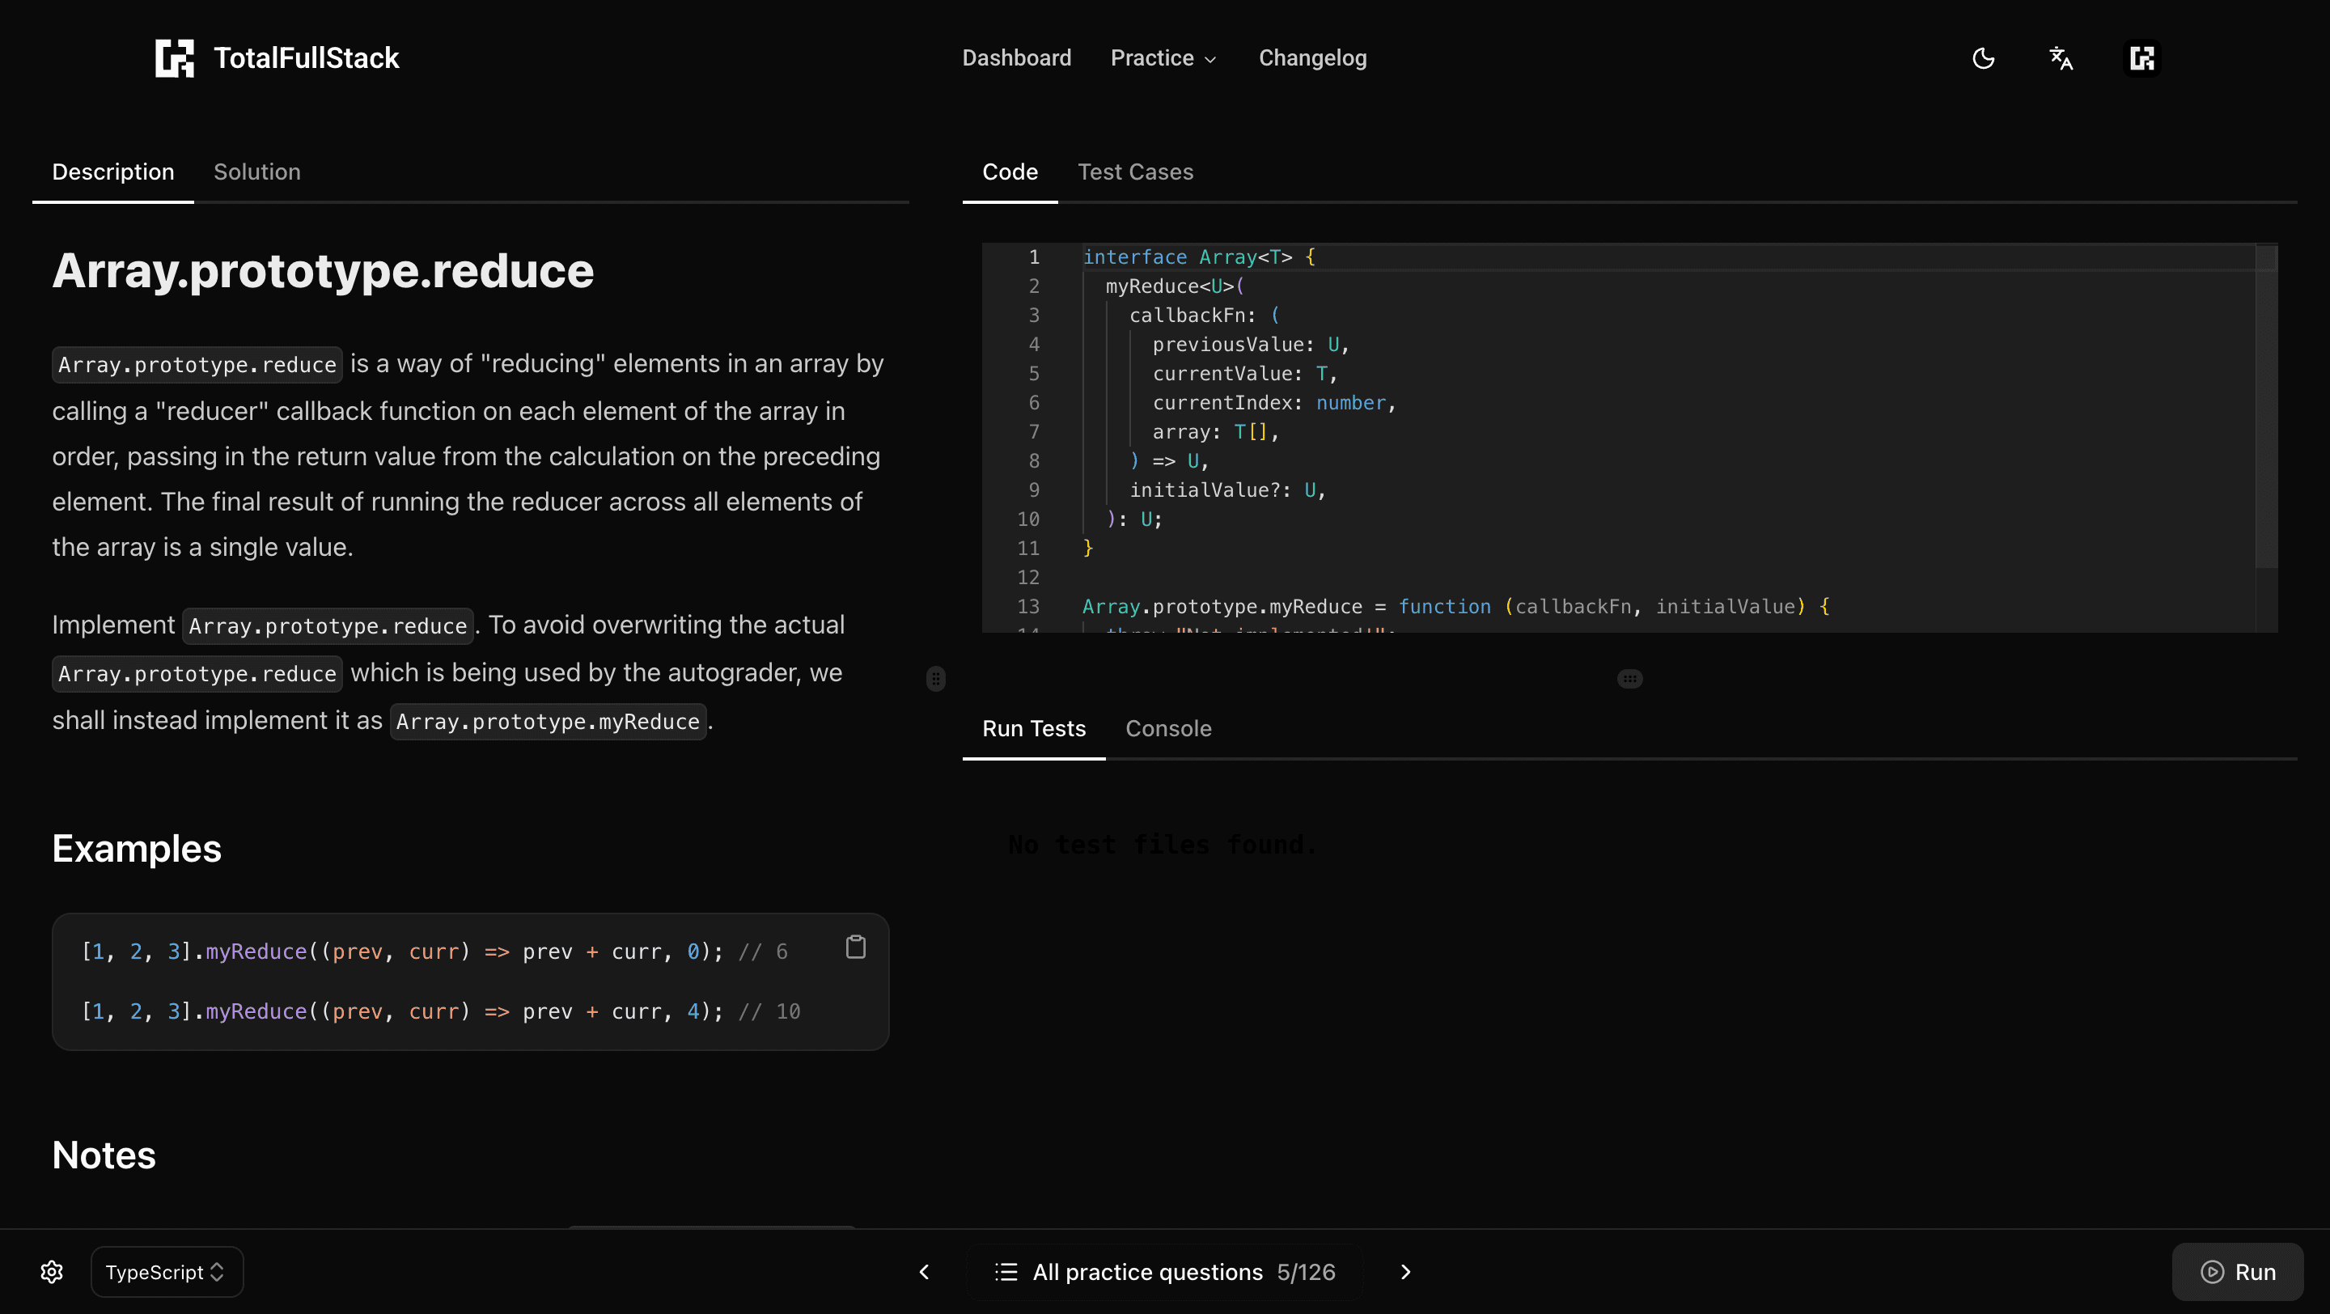This screenshot has width=2330, height=1314.
Task: Click the TotalFullStack logo icon
Action: click(174, 58)
